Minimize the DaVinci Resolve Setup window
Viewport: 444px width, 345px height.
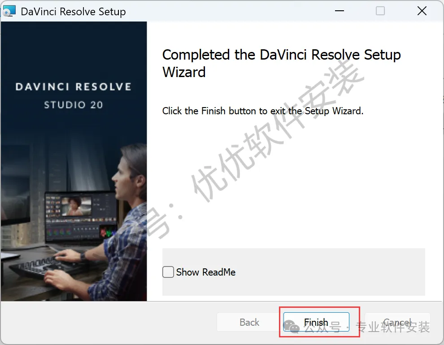[x=339, y=11]
